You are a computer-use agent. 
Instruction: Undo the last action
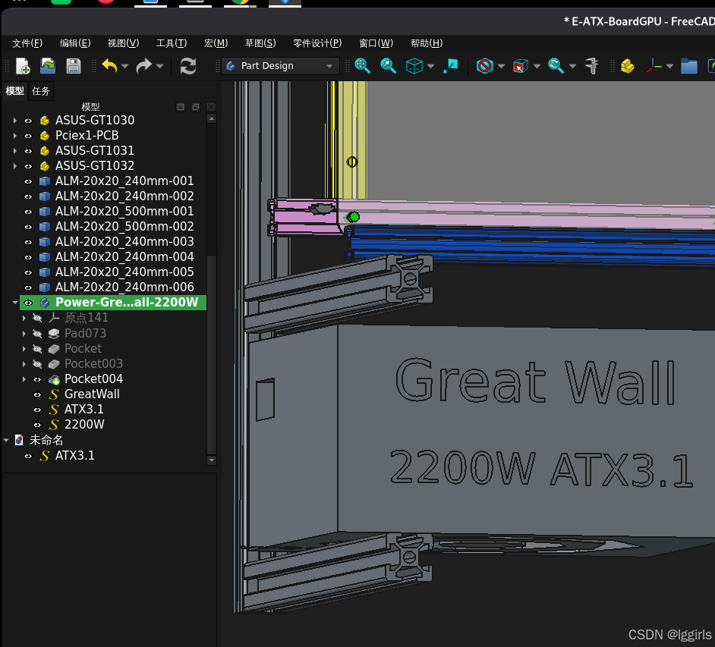[x=109, y=66]
